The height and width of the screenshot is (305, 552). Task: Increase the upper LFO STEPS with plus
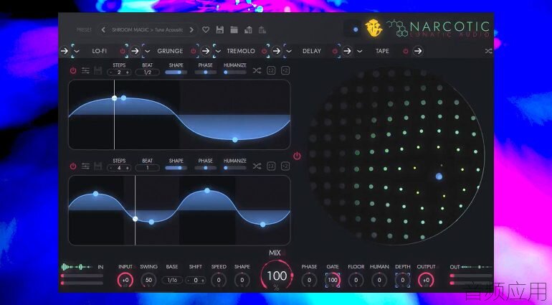[x=127, y=72]
